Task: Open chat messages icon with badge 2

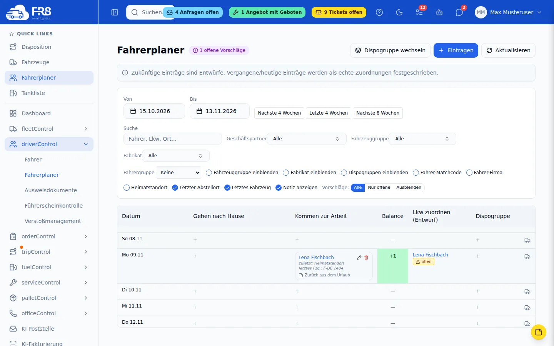Action: click(x=459, y=12)
